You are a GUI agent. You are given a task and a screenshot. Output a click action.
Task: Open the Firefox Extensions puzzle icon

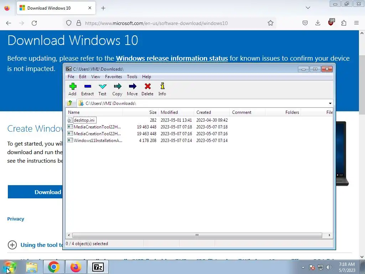coord(344,23)
